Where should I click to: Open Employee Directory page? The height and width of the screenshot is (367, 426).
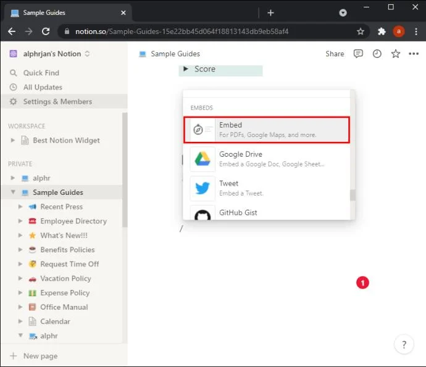[x=73, y=221]
